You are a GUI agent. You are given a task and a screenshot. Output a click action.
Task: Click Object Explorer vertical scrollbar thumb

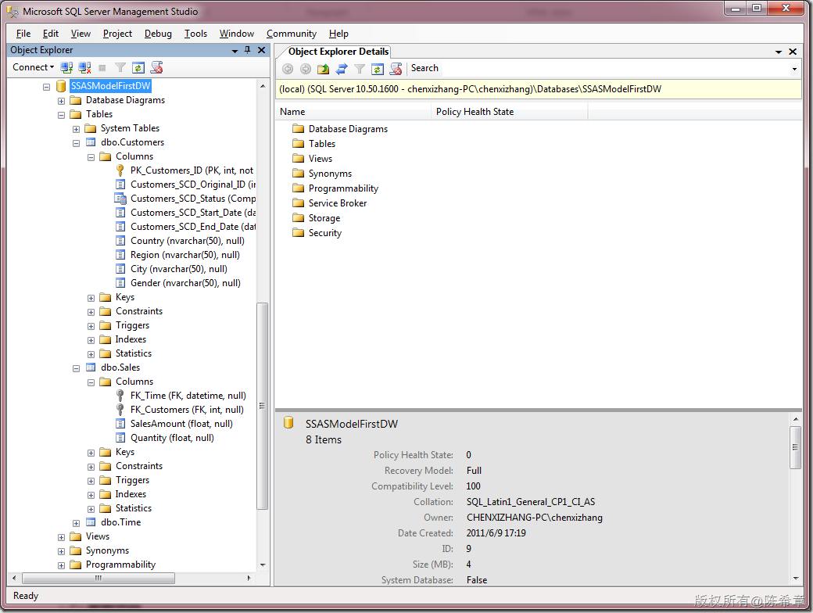[x=263, y=406]
